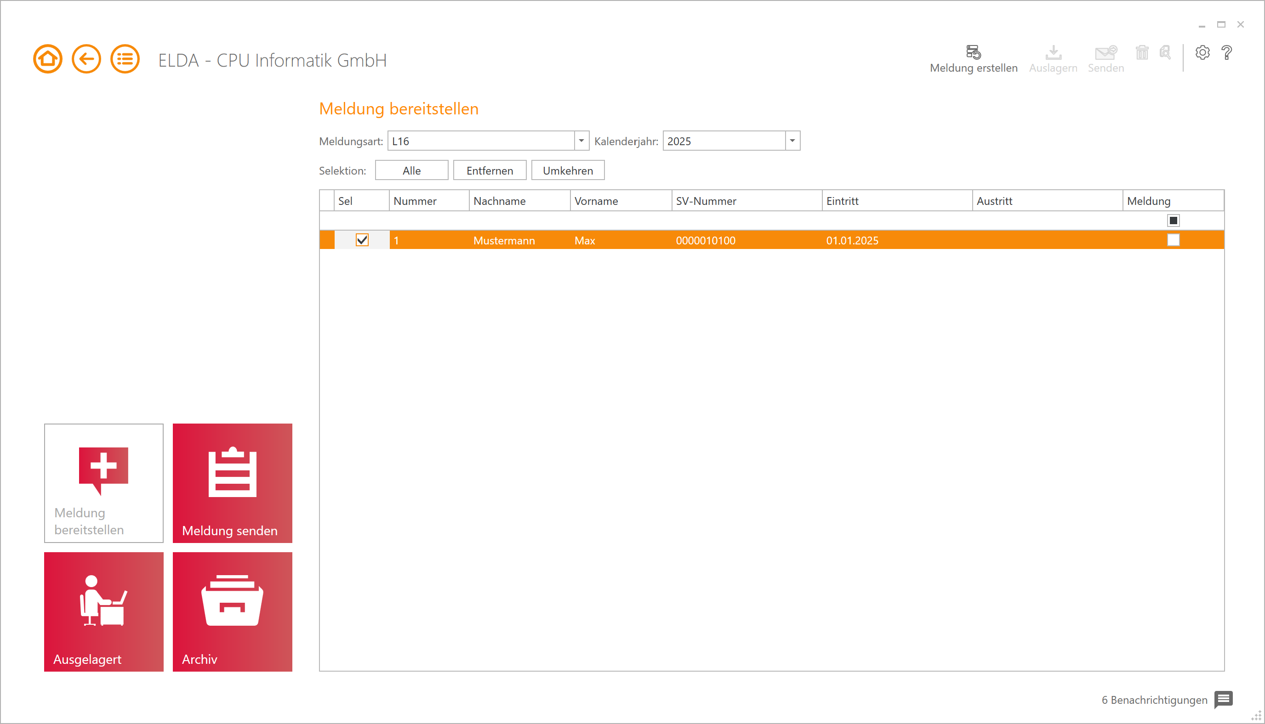
Task: Expand the Kalenderjahr dropdown arrow
Action: [x=792, y=141]
